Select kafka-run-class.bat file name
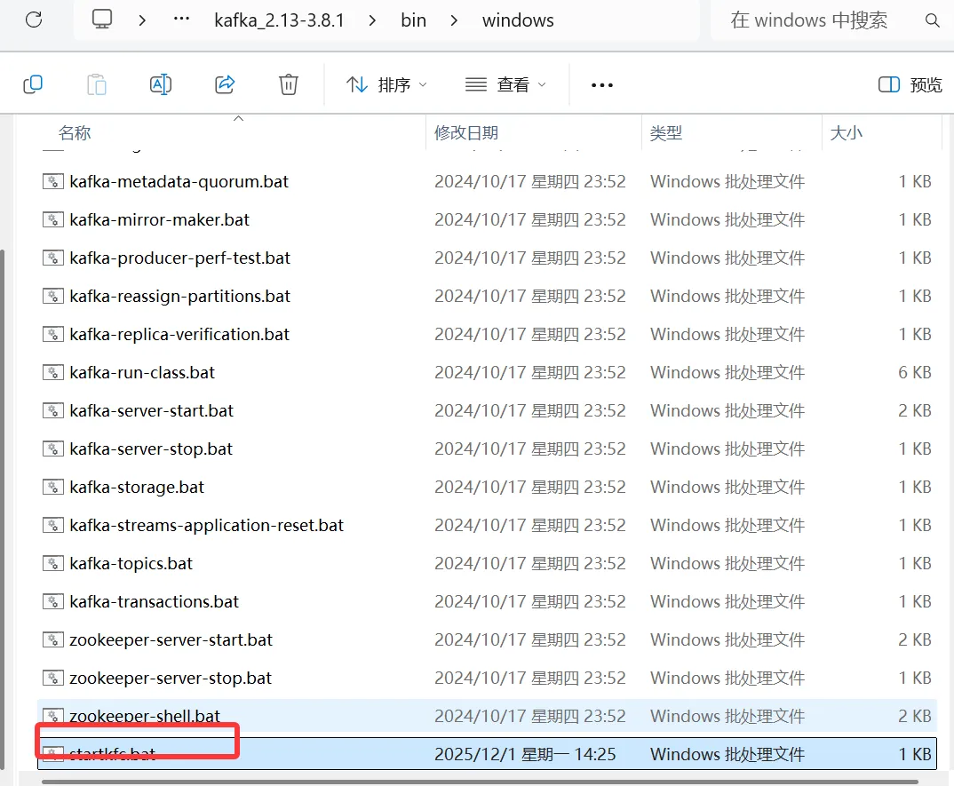This screenshot has height=786, width=954. pyautogui.click(x=142, y=372)
